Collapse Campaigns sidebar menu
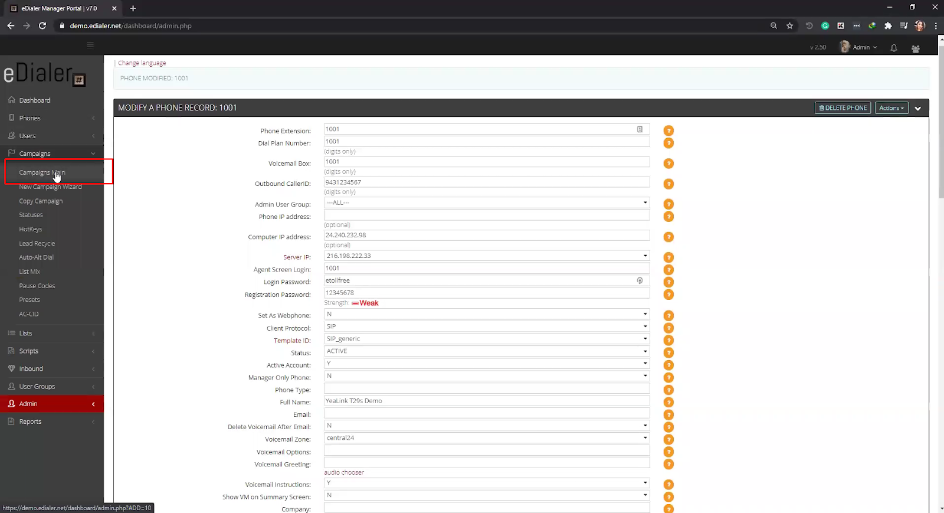944x513 pixels. point(52,153)
